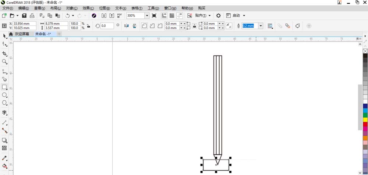
Task: Expand the Open folder dropdown arrow
Action: [17, 16]
